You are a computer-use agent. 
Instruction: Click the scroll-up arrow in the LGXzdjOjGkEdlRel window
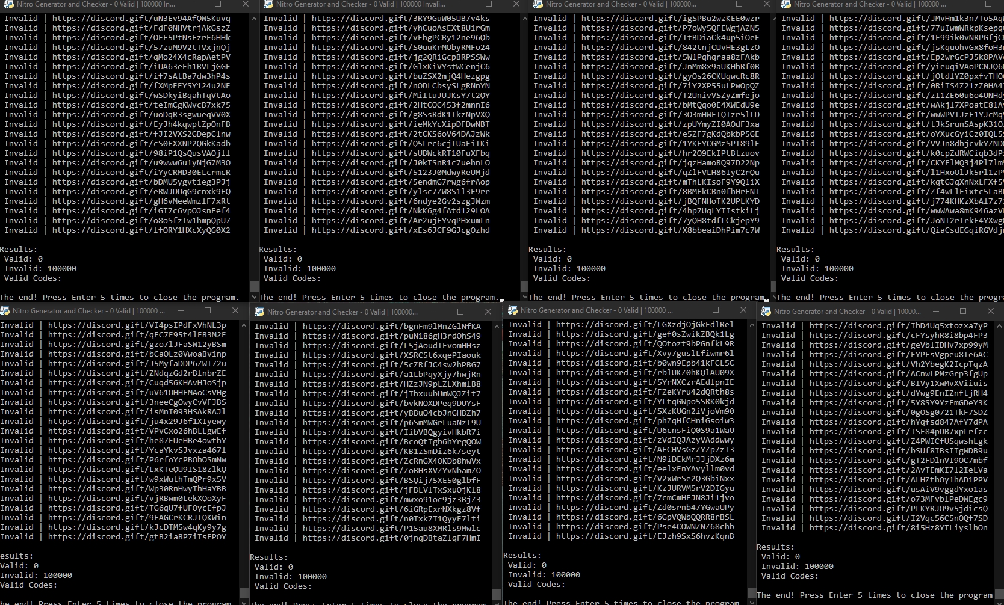751,325
